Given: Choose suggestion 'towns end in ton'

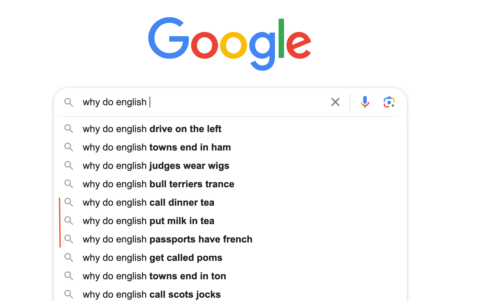Looking at the screenshot, I should [230, 276].
